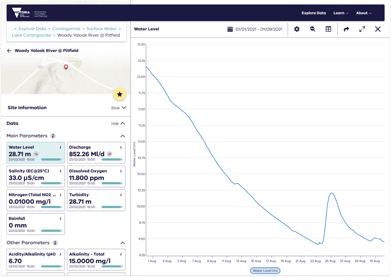Go to Lake Corangamite breadcrumb link
The height and width of the screenshot is (277, 391).
tap(32, 35)
